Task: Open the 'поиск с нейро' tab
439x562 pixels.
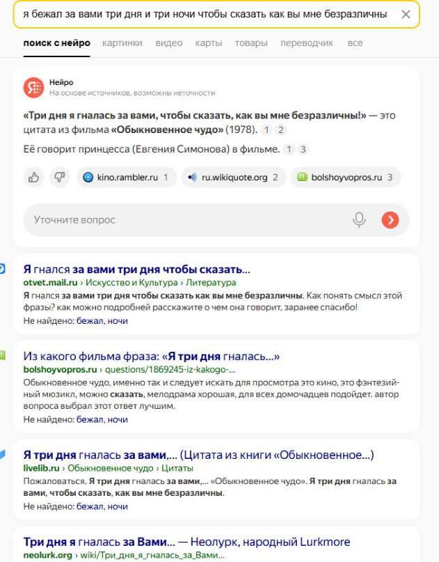Action: click(56, 43)
